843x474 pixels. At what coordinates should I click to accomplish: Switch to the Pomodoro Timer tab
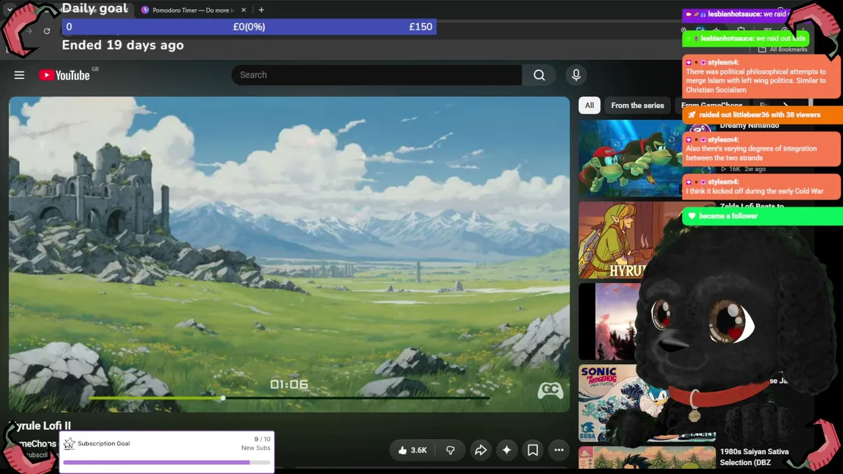click(194, 10)
